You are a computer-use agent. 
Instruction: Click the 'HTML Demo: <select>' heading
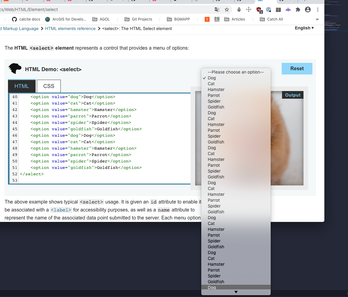[53, 69]
